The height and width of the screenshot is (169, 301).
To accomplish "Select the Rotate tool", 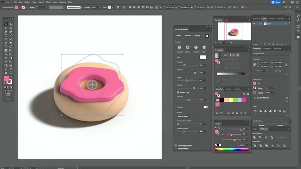I will coord(6,47).
